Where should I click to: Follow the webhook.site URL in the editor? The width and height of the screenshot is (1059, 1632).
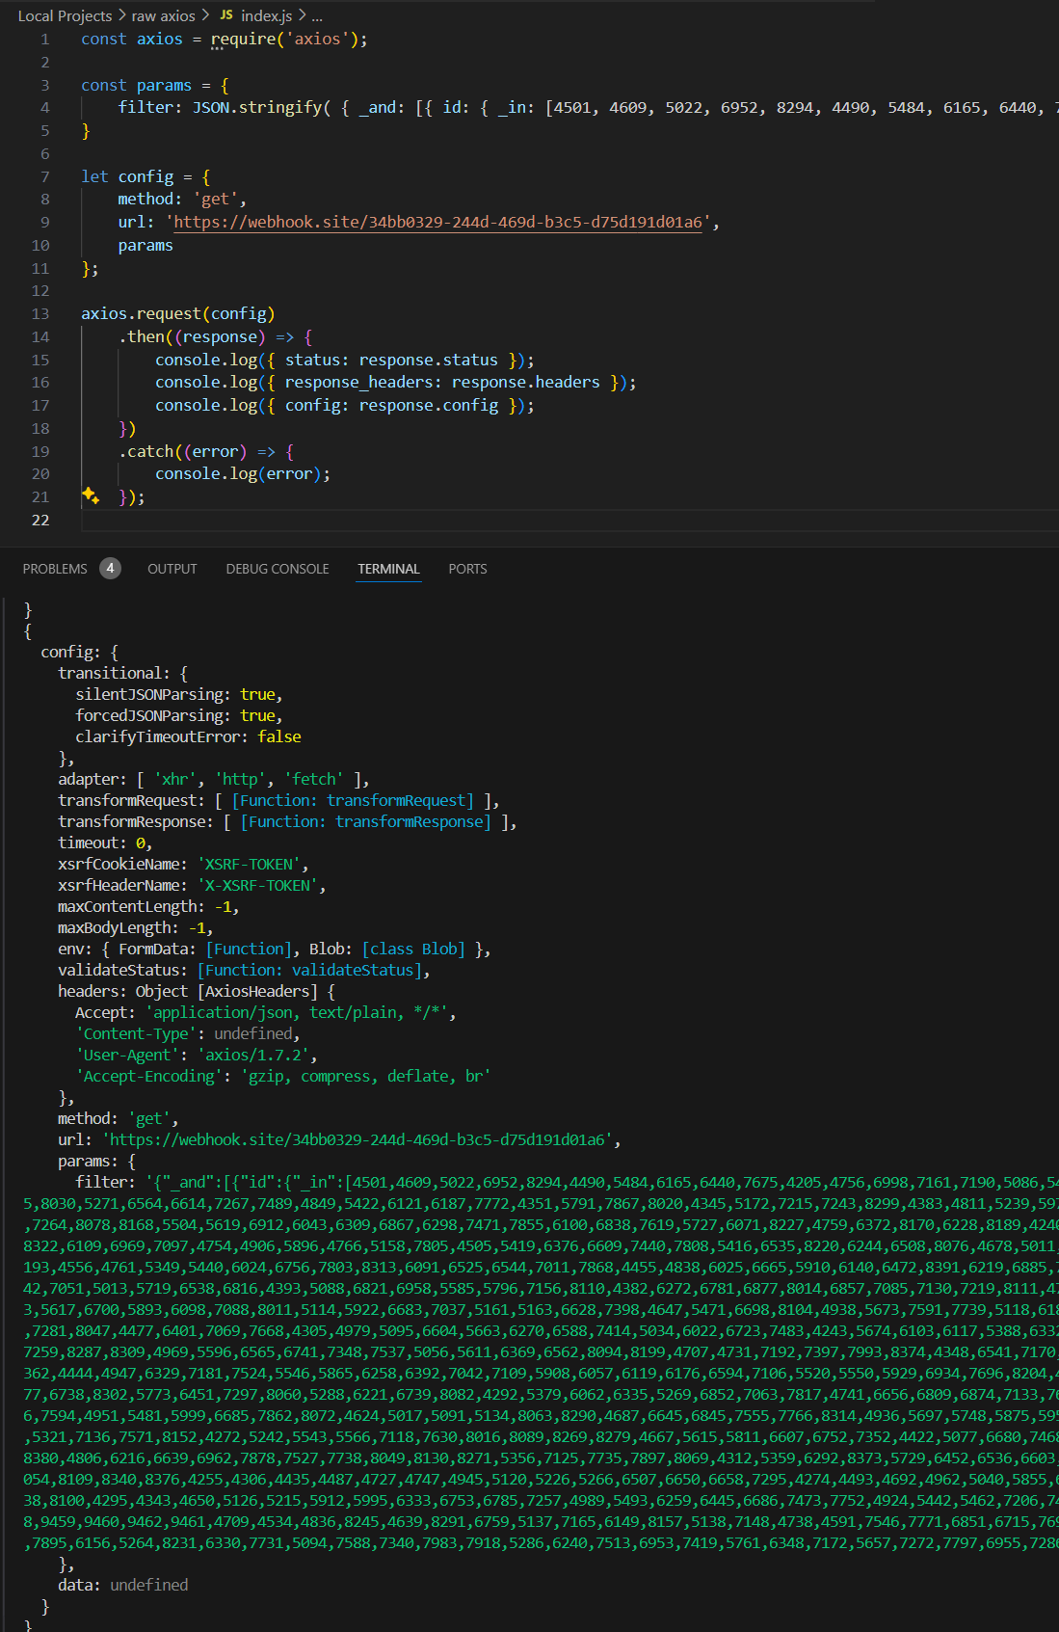tap(437, 223)
